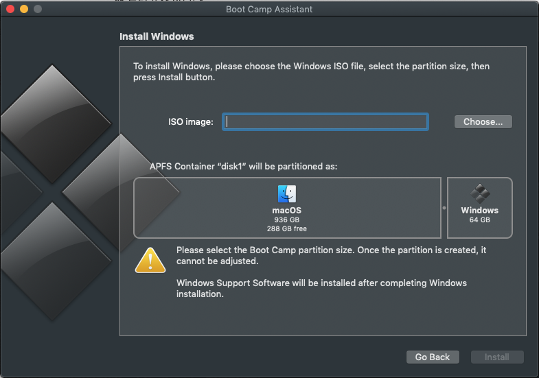Click the yellow minimize window button

click(x=24, y=9)
